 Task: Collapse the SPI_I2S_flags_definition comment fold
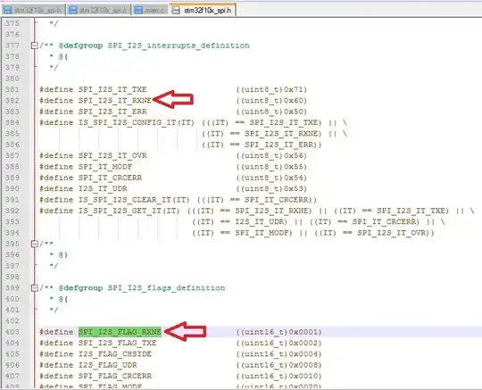pos(35,288)
